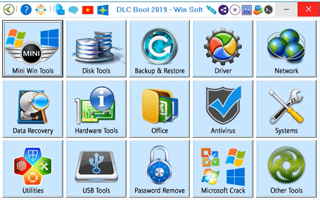Open the Password Remove padlock tile
The height and width of the screenshot is (200, 320).
pyautogui.click(x=159, y=168)
